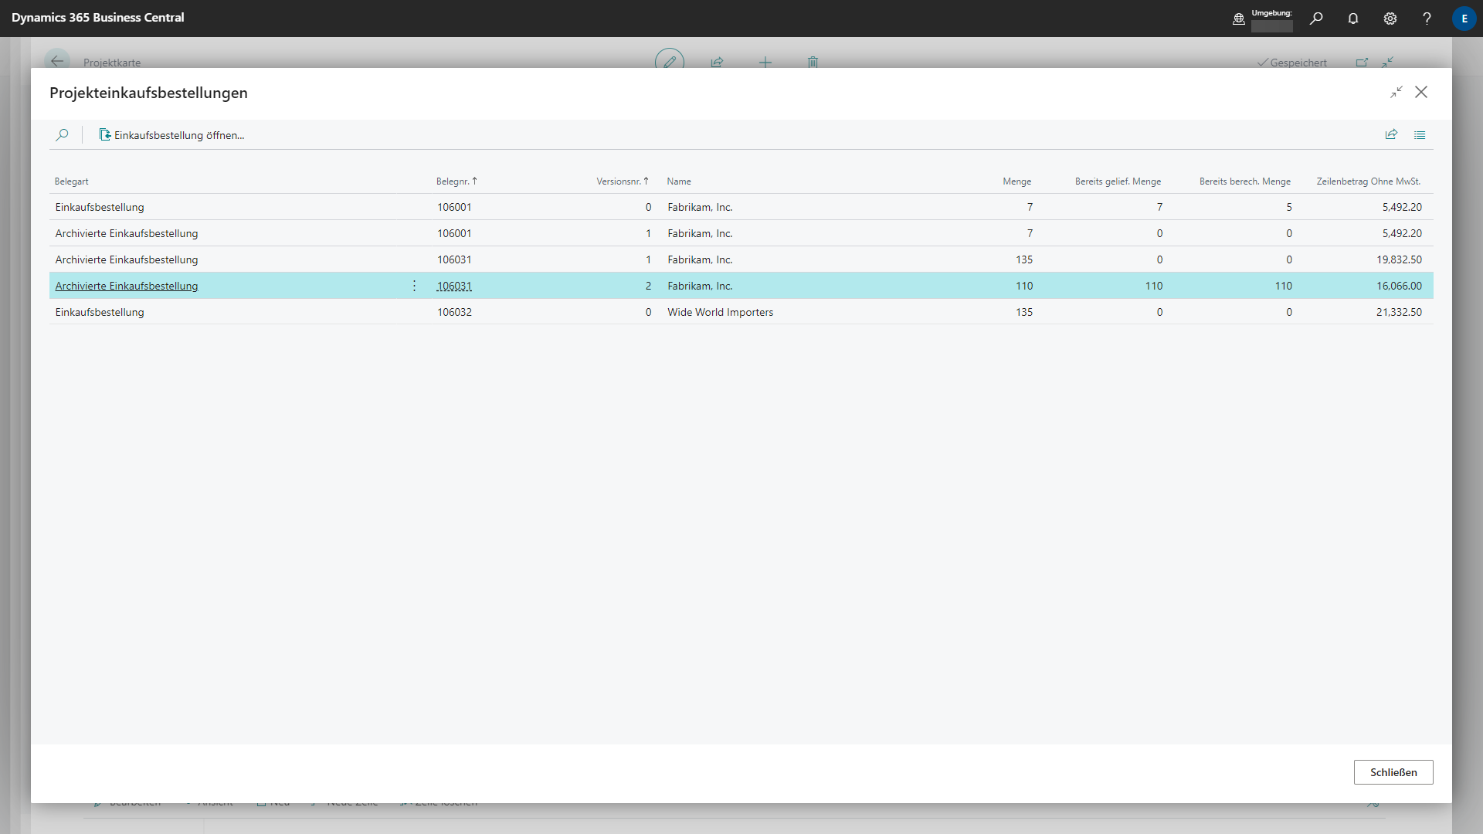This screenshot has height=834, width=1483.
Task: Click collapse arrows icon on Projektkarte page
Action: coord(1387,63)
